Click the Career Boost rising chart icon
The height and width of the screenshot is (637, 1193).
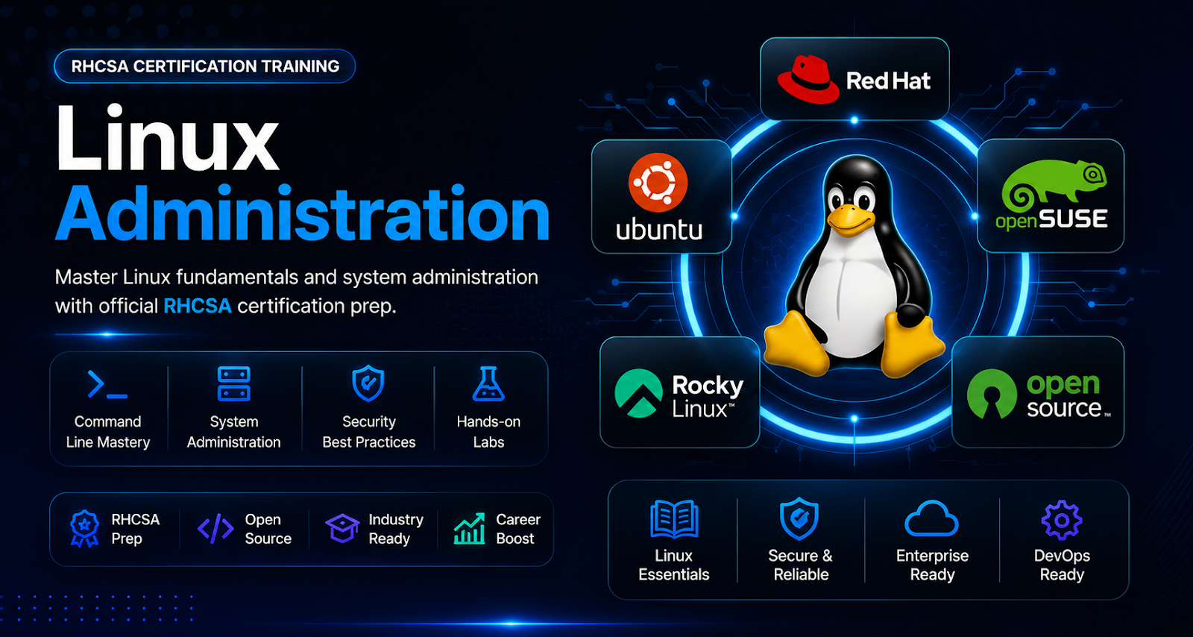[x=470, y=529]
